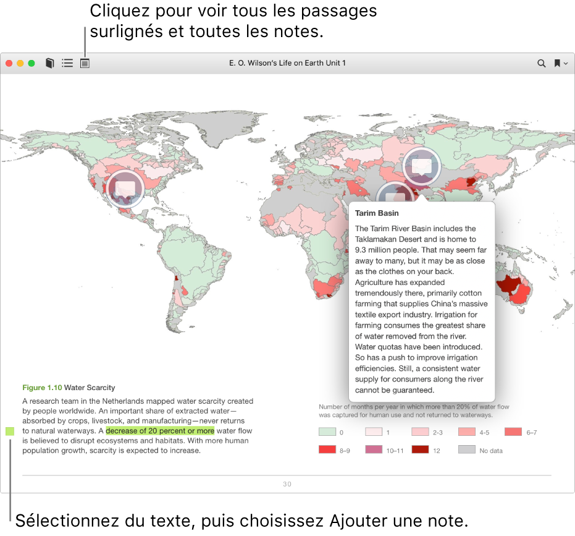
Task: Click the "0" months legend swatch
Action: point(327,432)
